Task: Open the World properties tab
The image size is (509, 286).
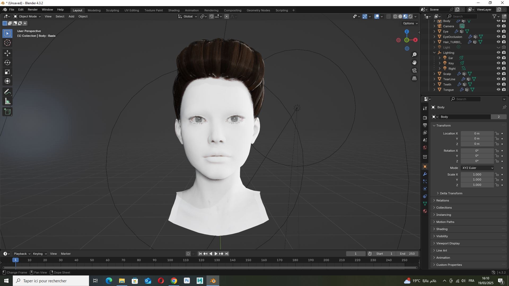Action: pos(425,148)
